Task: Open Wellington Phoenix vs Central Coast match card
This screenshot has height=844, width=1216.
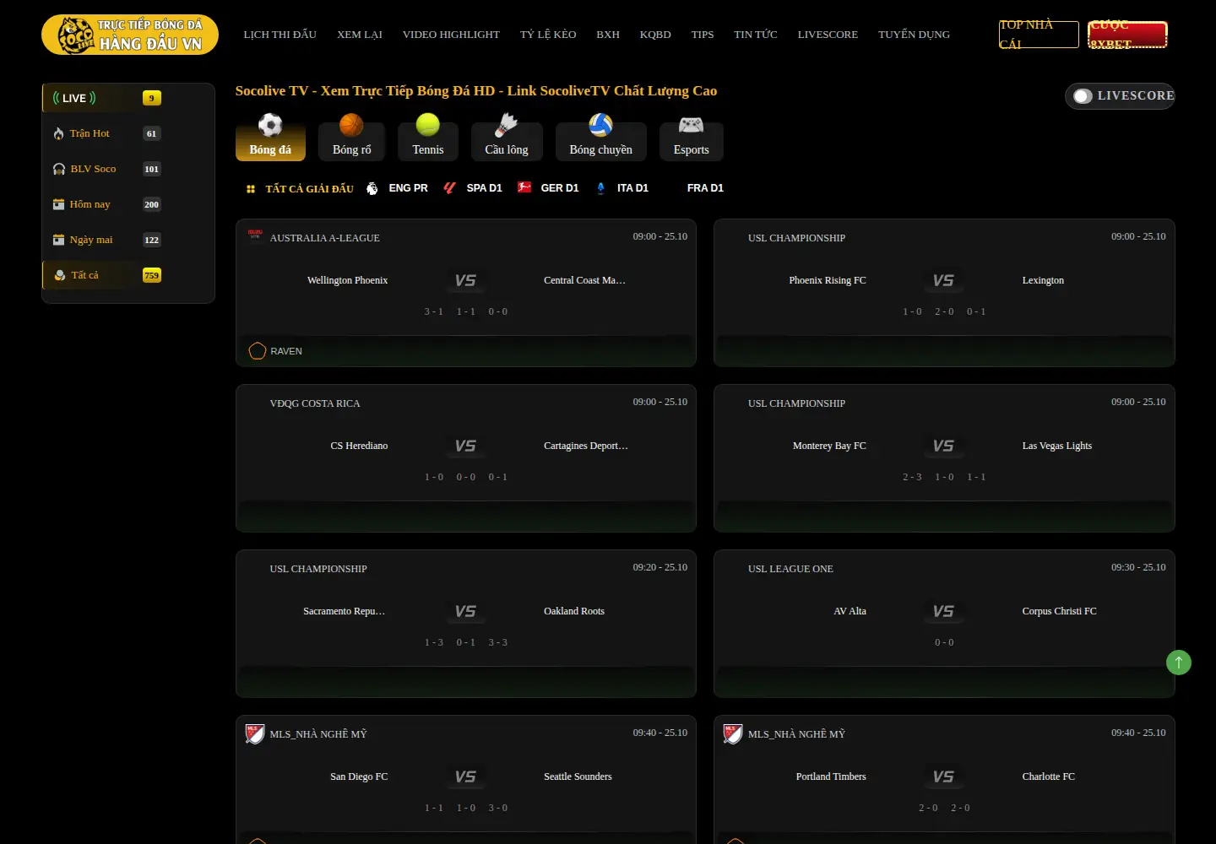Action: click(466, 293)
